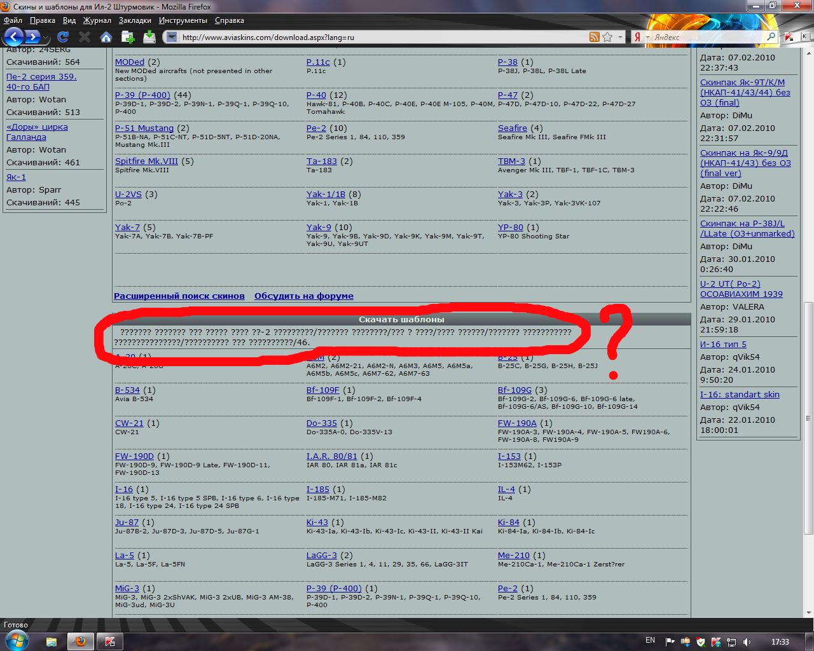Screen dimensions: 814x651
Task: Subscribe via the RSS feed icon
Action: (594, 37)
